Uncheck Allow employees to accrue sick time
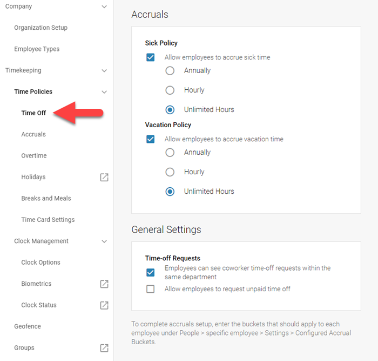 tap(151, 57)
